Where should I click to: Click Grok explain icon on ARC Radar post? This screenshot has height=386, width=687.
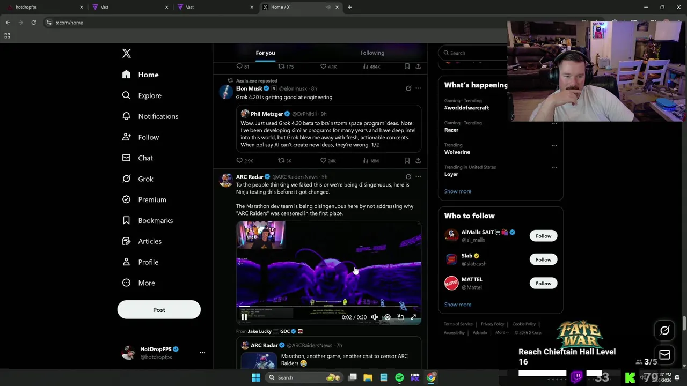tap(408, 176)
